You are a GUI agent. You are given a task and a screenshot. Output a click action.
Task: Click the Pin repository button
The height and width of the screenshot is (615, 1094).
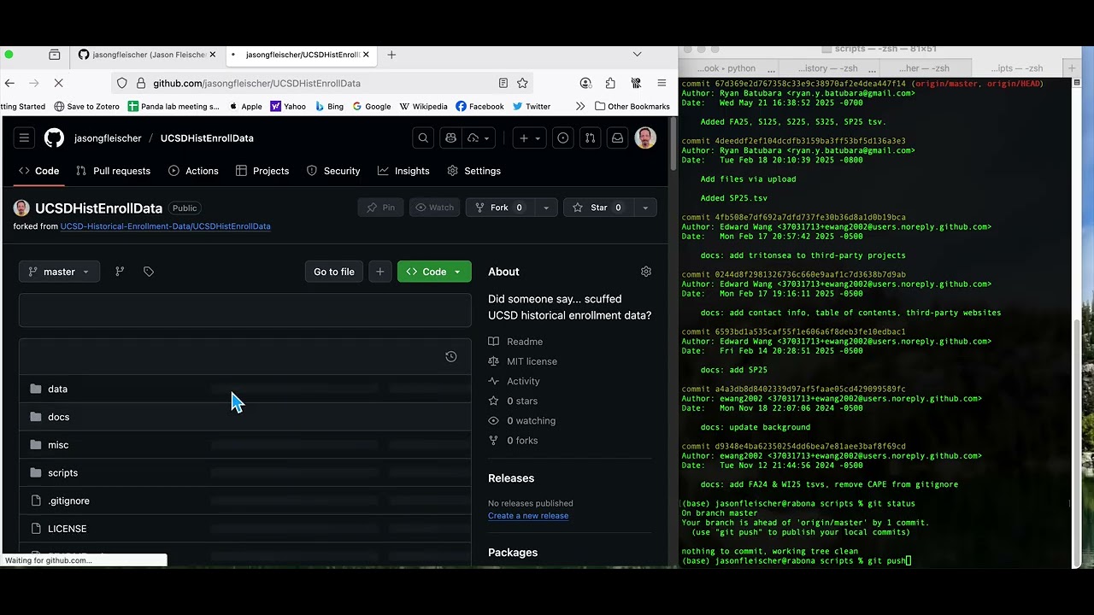[x=380, y=208]
